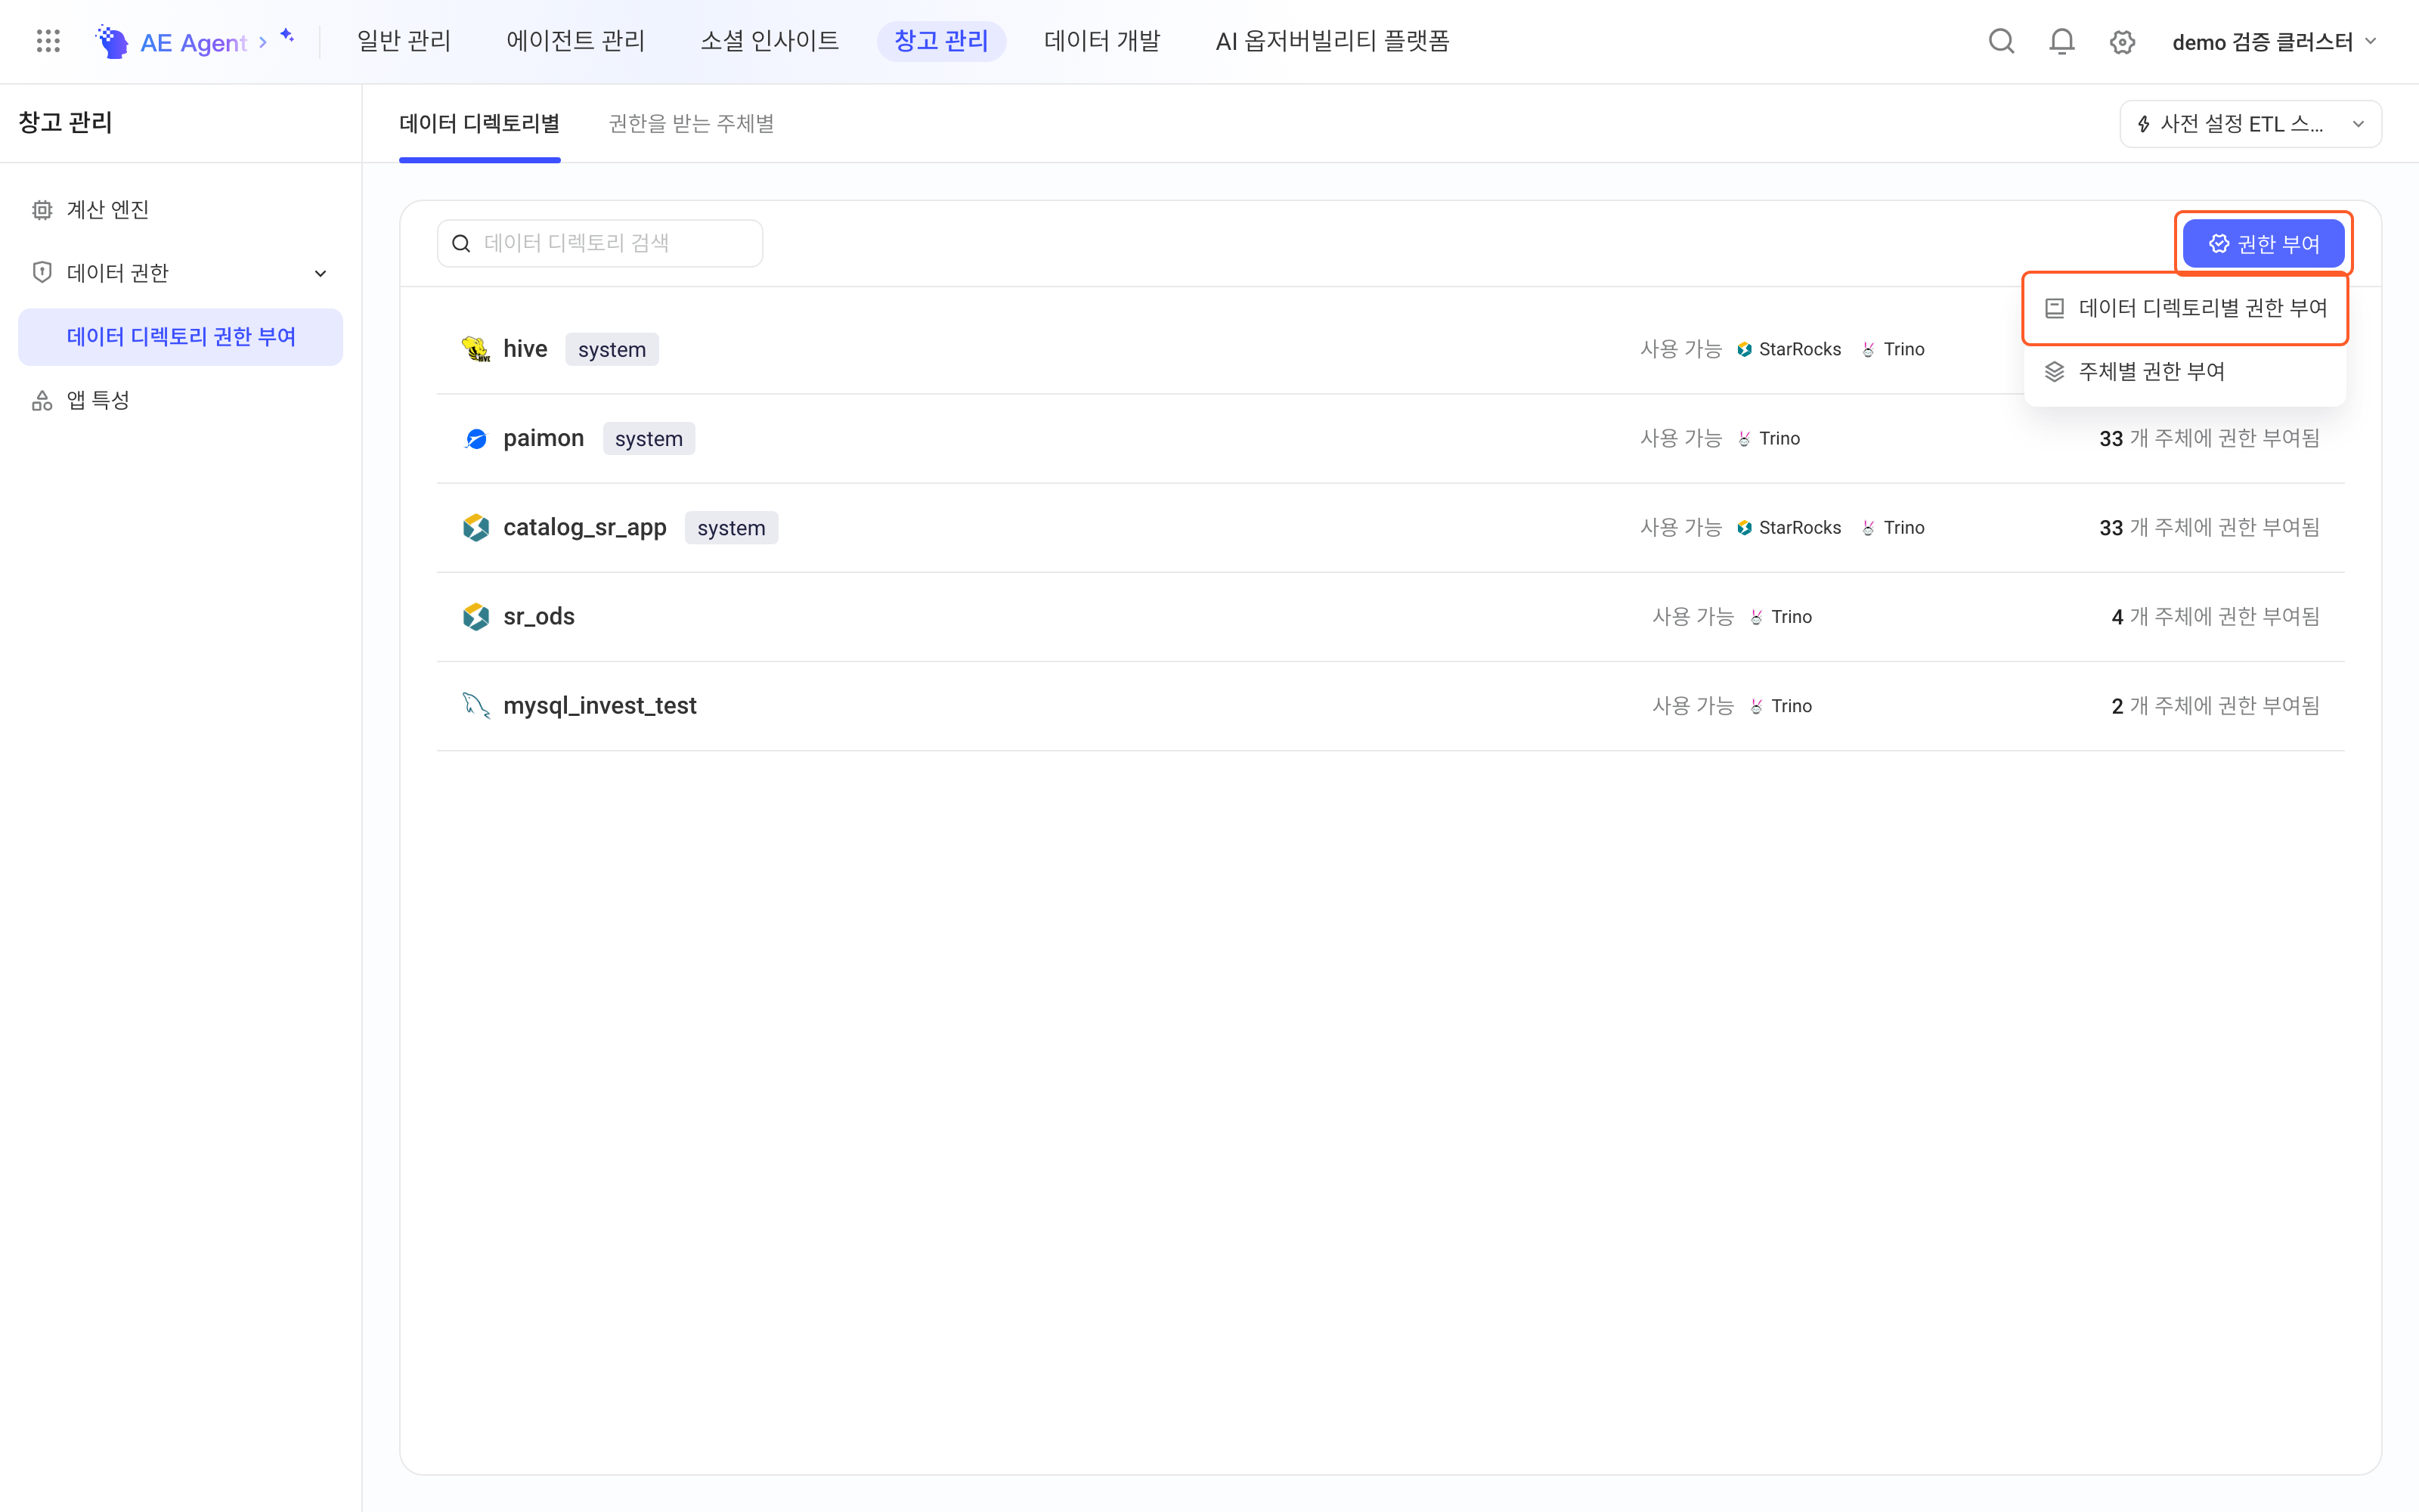Open the 일반 관리 menu
Viewport: 2419px width, 1512px height.
point(404,41)
